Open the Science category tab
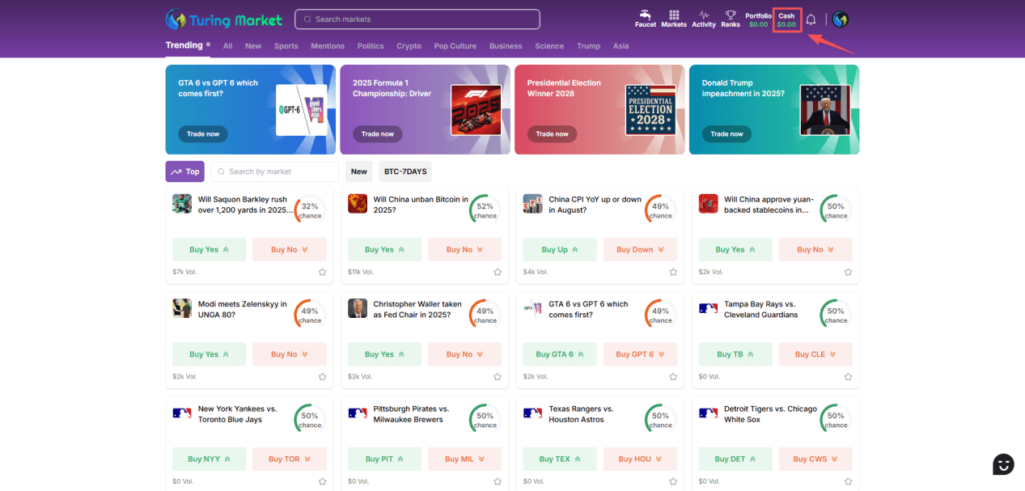 click(549, 46)
